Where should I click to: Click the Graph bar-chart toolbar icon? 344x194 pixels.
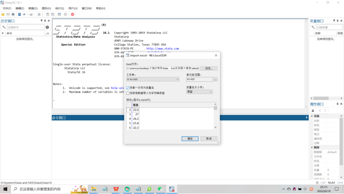(x=31, y=14)
